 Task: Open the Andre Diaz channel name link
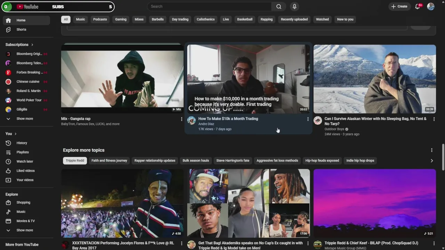coord(206,124)
